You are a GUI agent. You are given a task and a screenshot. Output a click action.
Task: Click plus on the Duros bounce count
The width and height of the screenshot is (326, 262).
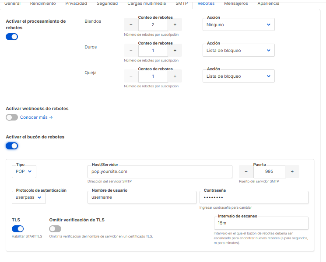tap(175, 51)
